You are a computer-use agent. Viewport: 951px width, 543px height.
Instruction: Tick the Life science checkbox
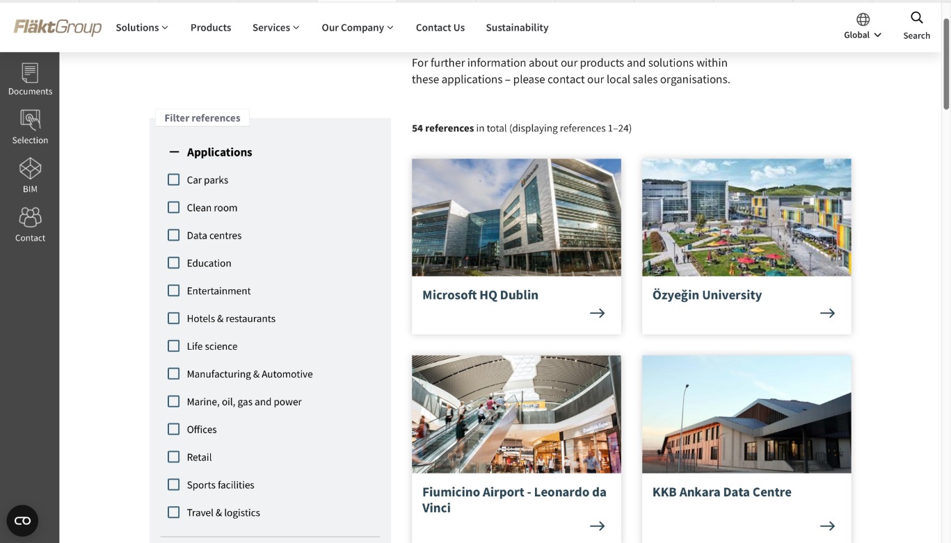point(174,346)
